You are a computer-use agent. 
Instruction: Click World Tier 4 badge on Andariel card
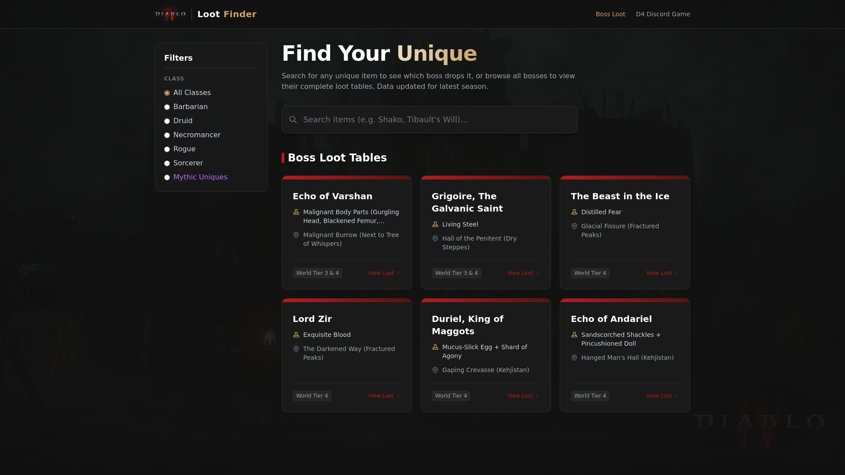[590, 396]
